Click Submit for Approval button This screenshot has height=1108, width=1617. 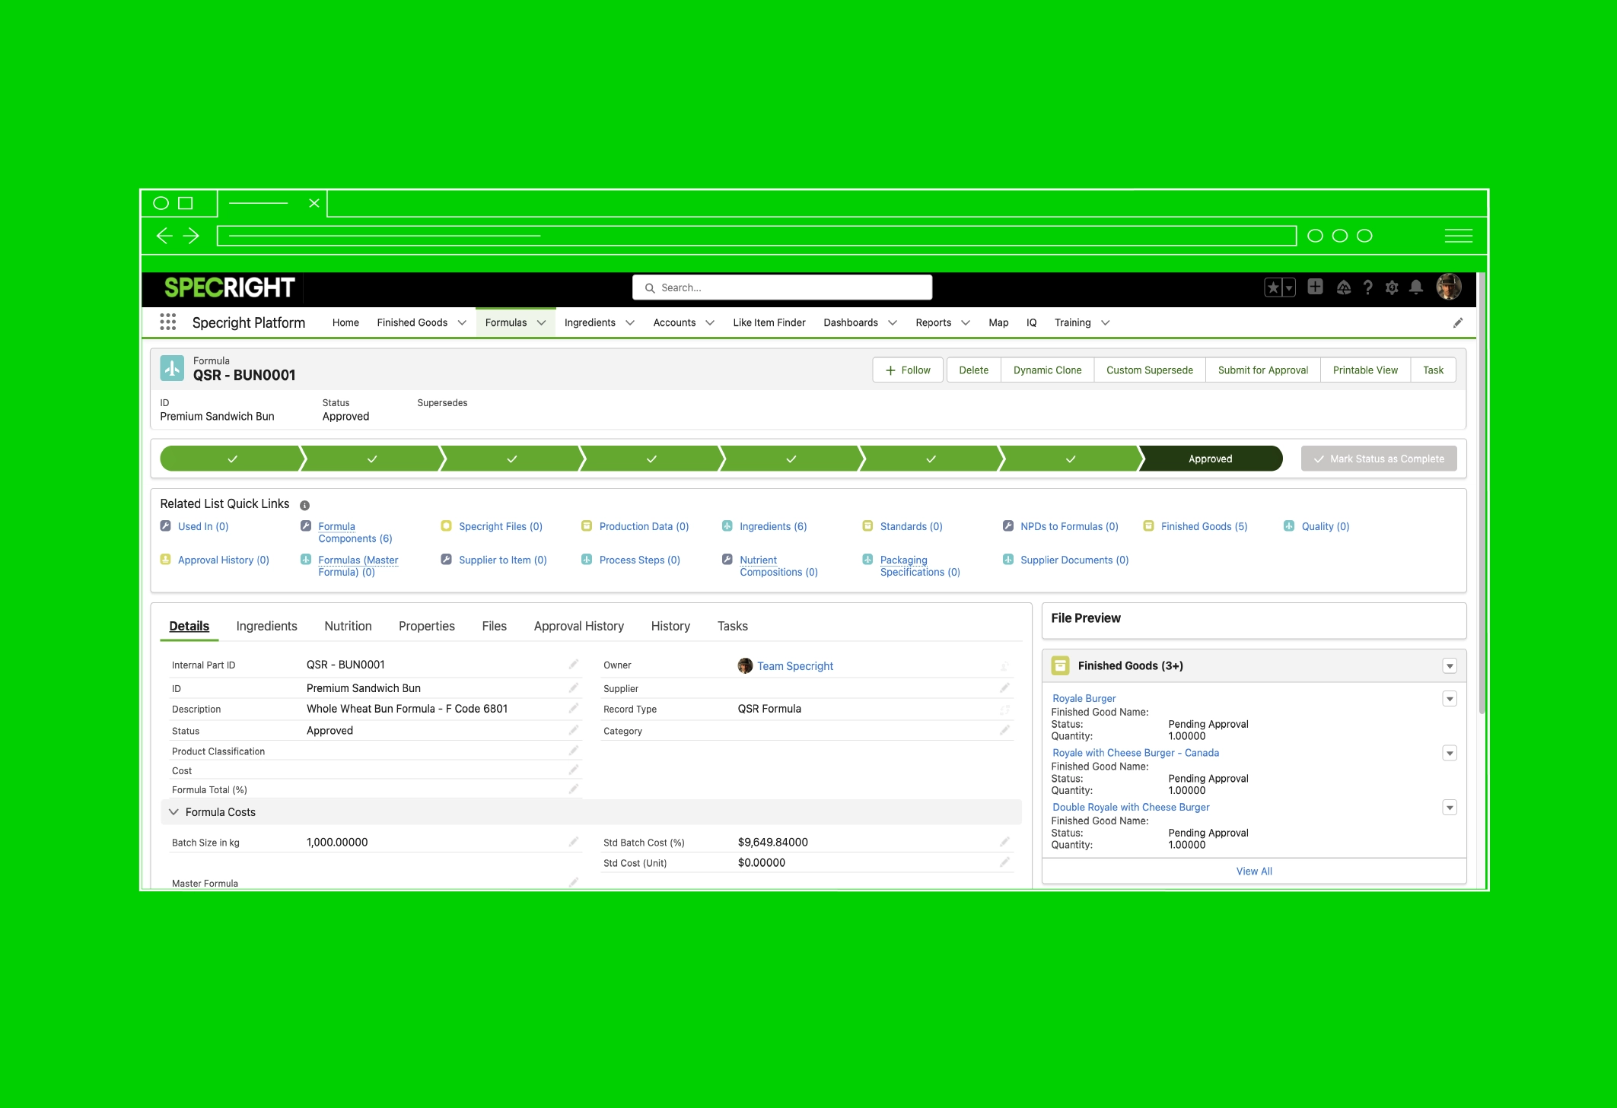(x=1263, y=370)
